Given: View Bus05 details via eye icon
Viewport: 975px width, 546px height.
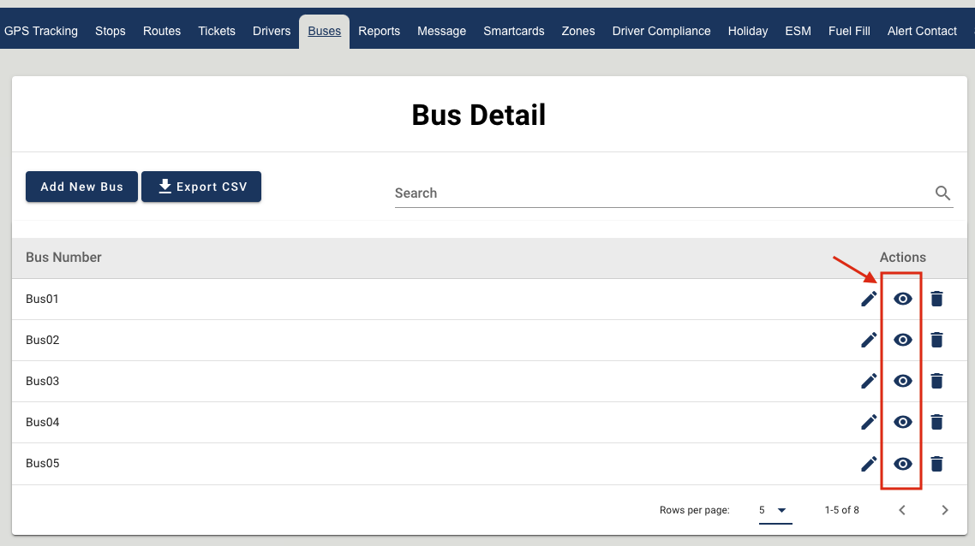Looking at the screenshot, I should [x=903, y=463].
